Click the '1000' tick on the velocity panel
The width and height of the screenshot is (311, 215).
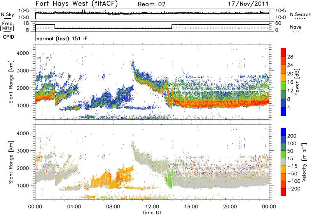[x=23, y=186]
